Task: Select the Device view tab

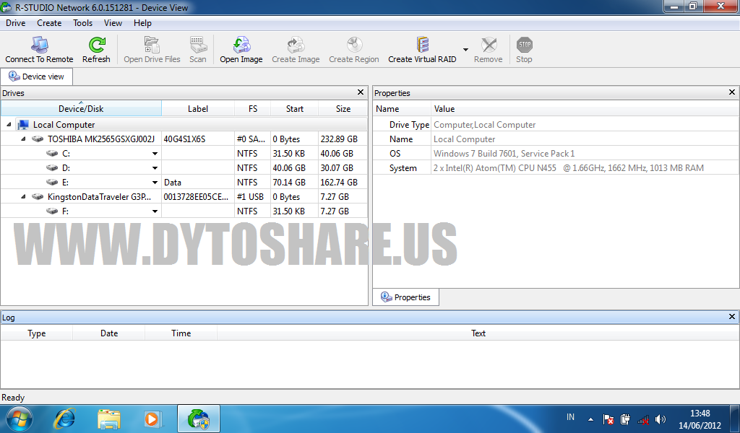Action: point(37,76)
